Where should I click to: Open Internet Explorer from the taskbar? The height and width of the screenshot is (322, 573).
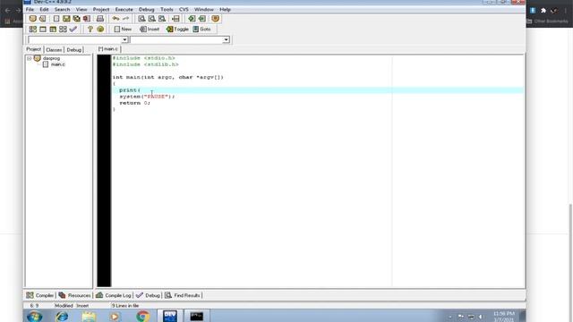62,316
